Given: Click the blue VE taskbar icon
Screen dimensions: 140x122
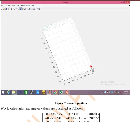Looking at the screenshot, I should point(38,92).
